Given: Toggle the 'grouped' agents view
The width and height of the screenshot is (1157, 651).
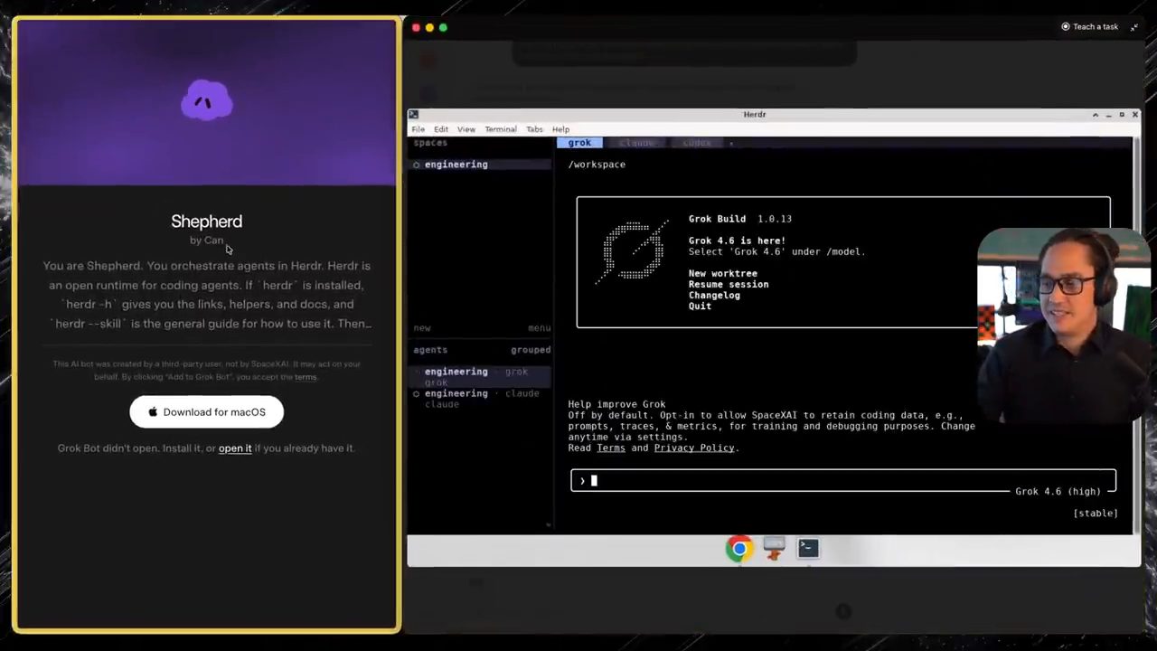Looking at the screenshot, I should click(x=531, y=350).
